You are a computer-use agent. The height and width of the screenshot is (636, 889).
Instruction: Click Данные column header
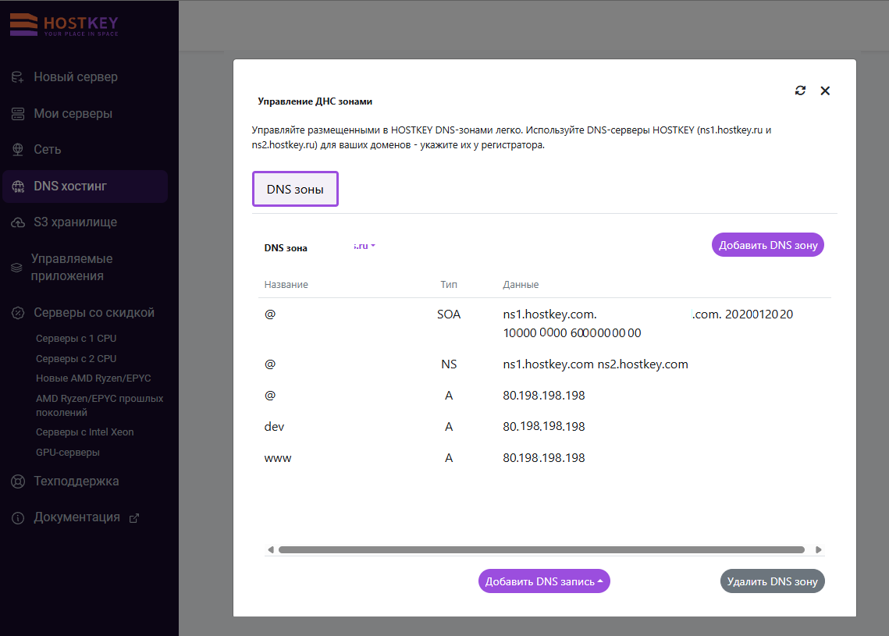tap(521, 285)
